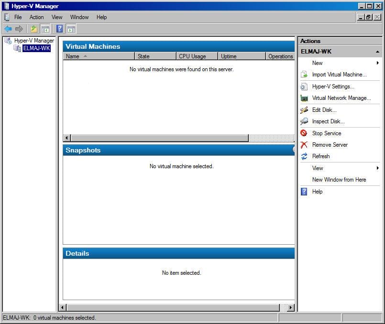Image resolution: width=385 pixels, height=324 pixels.
Task: Maximize the Hyper-V Manager window
Action: (x=369, y=6)
